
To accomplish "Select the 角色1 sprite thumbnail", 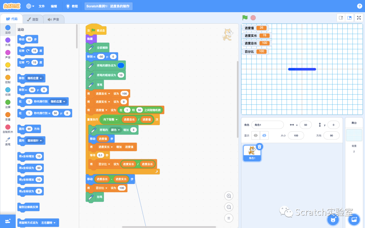I will 252,153.
